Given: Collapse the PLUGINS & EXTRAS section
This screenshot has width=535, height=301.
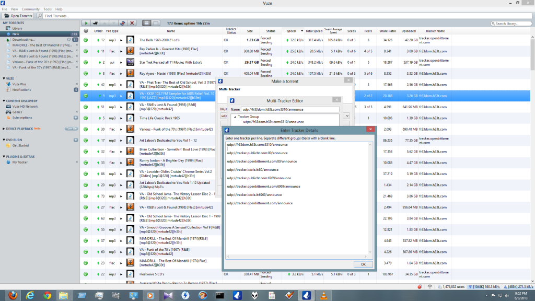Looking at the screenshot, I should (4, 157).
